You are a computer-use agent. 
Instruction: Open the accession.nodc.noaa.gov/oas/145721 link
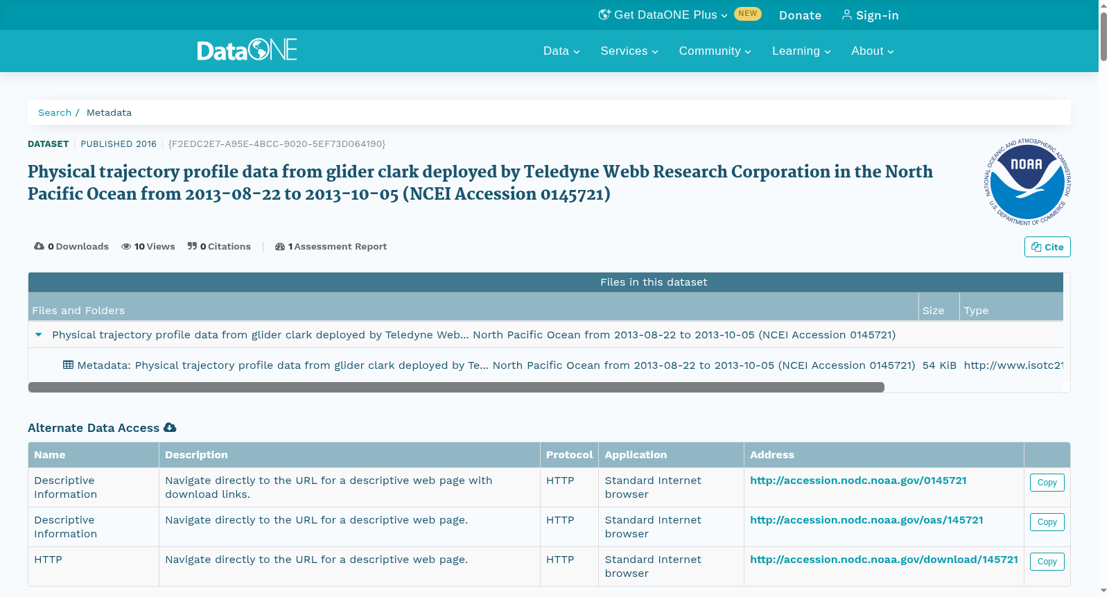point(866,520)
